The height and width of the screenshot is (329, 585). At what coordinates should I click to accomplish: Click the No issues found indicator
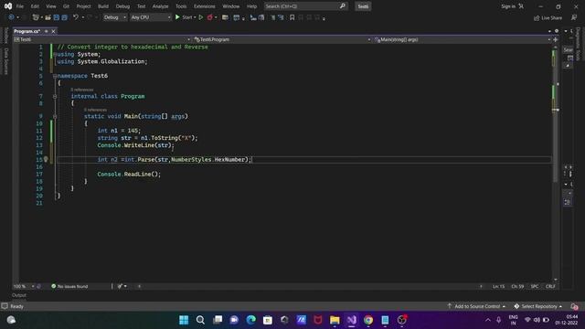69,286
